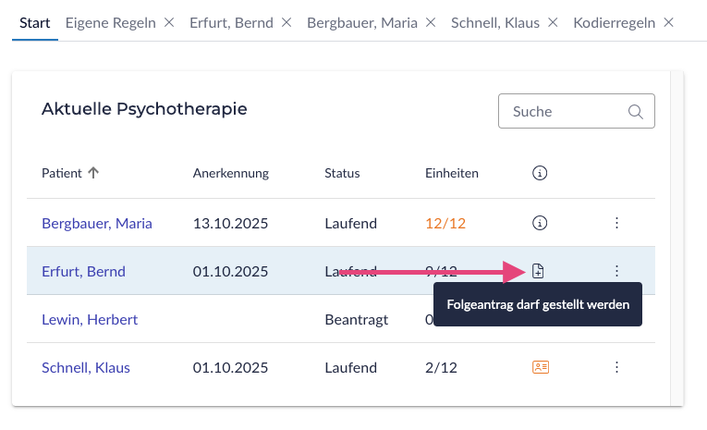Switch to the Eigene Regeln tab

point(110,22)
